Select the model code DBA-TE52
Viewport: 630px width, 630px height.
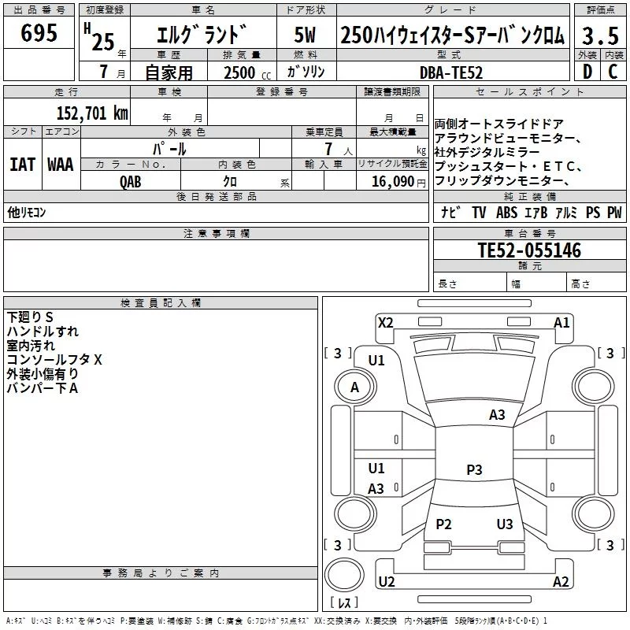[450, 72]
